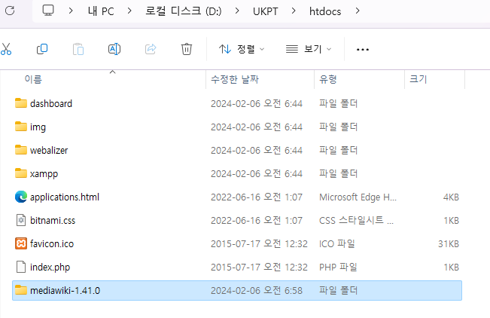Click the Share icon in the toolbar
Image resolution: width=490 pixels, height=318 pixels.
click(x=151, y=49)
